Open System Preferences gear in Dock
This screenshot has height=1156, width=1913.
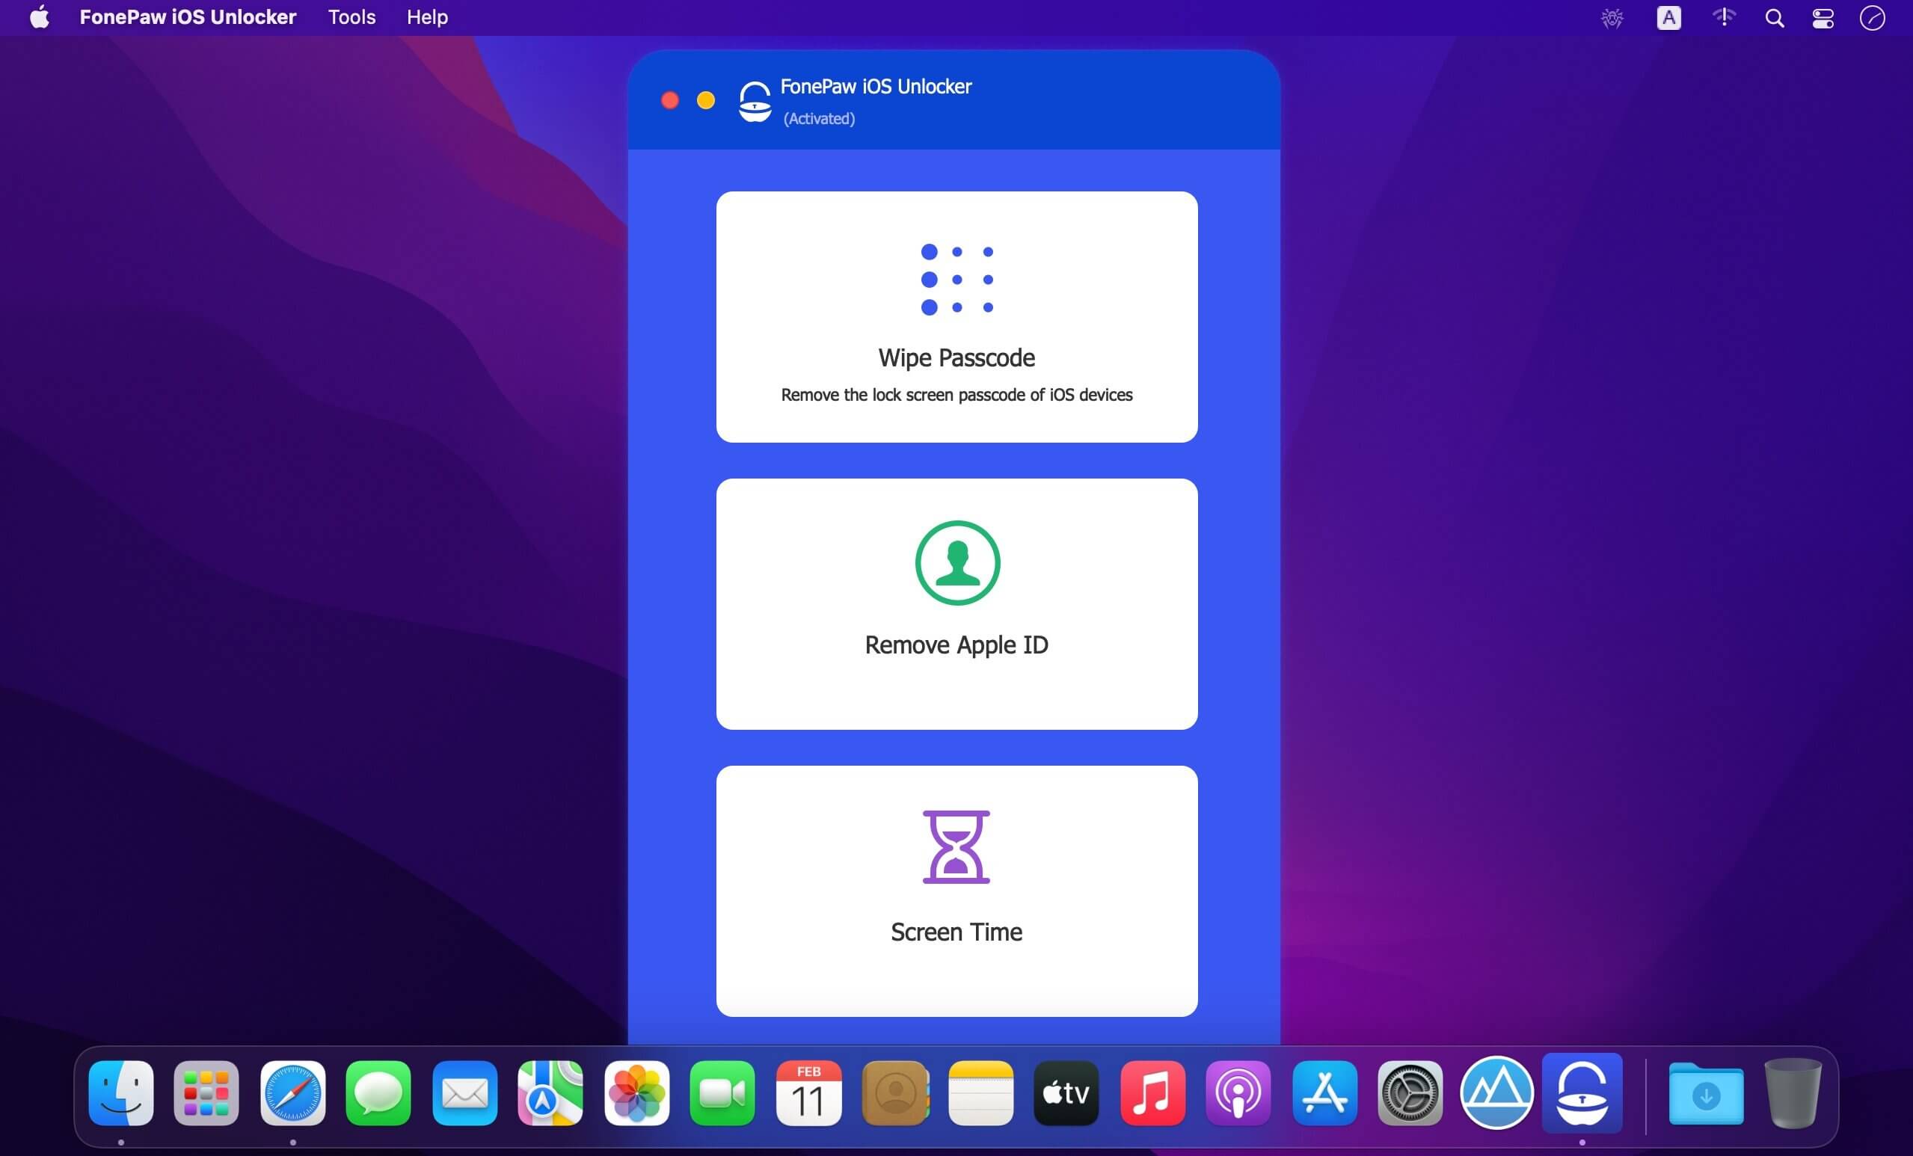pyautogui.click(x=1410, y=1093)
